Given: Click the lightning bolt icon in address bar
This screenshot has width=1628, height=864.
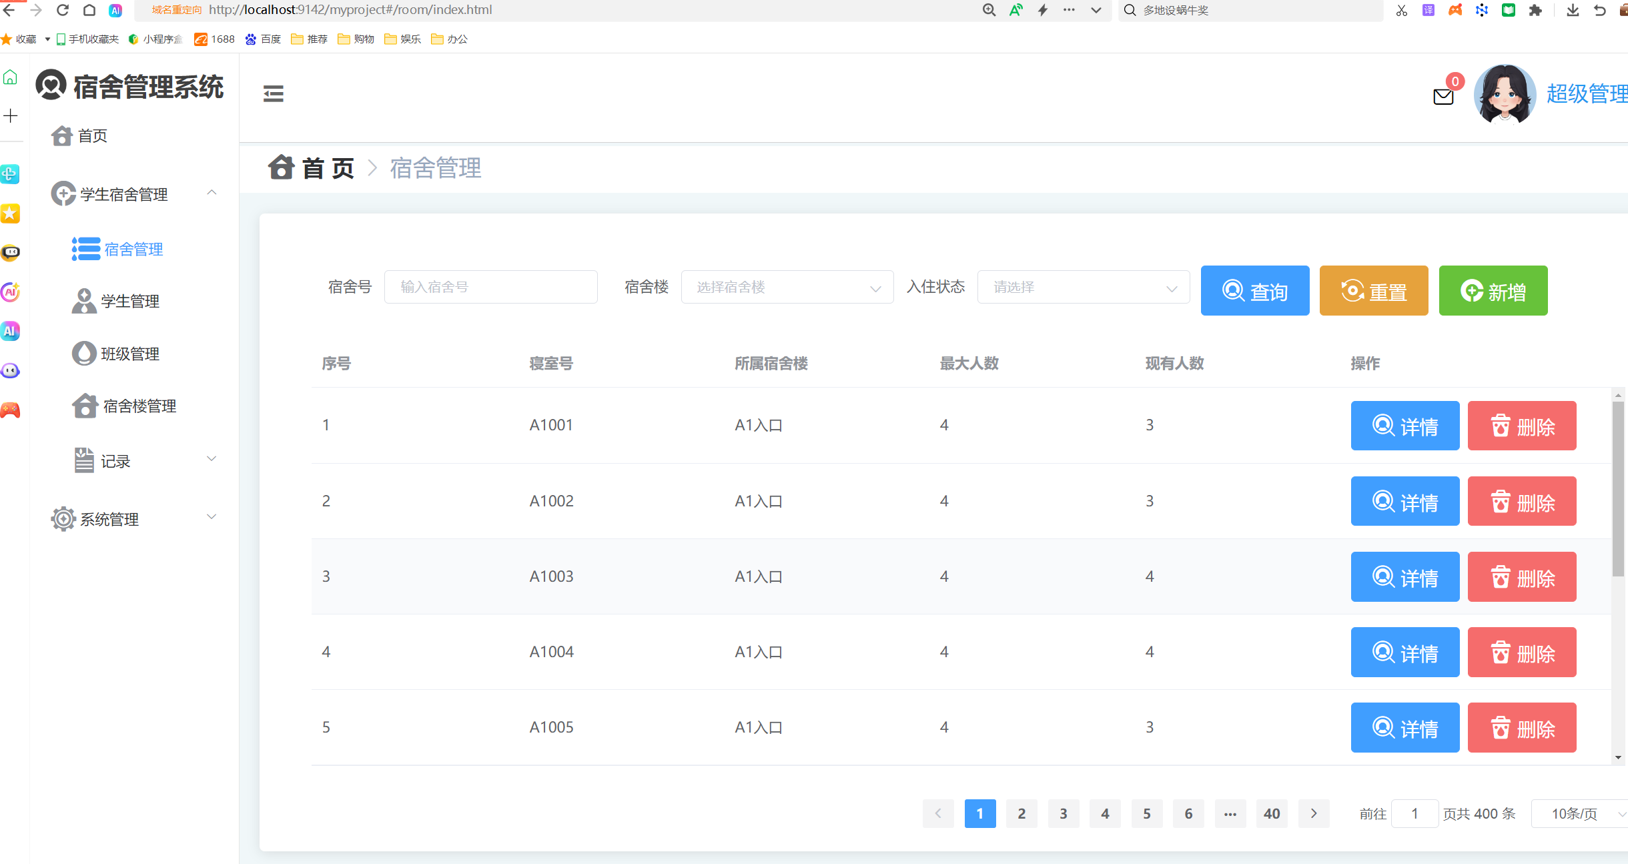Looking at the screenshot, I should click(1042, 10).
